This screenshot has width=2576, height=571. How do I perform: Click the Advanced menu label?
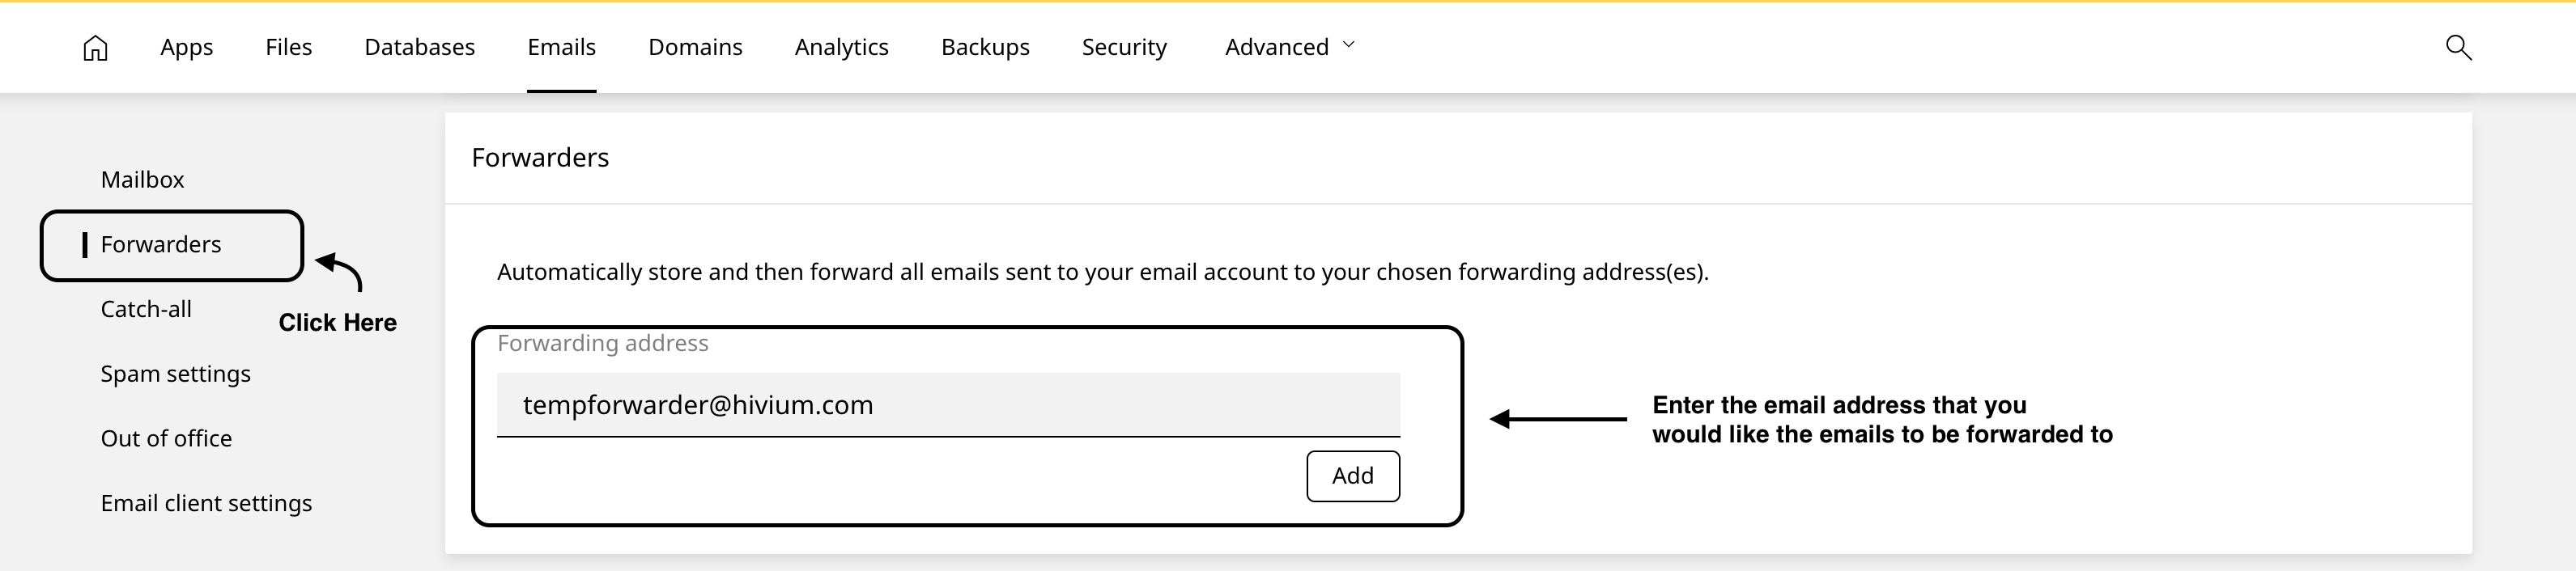(1276, 47)
